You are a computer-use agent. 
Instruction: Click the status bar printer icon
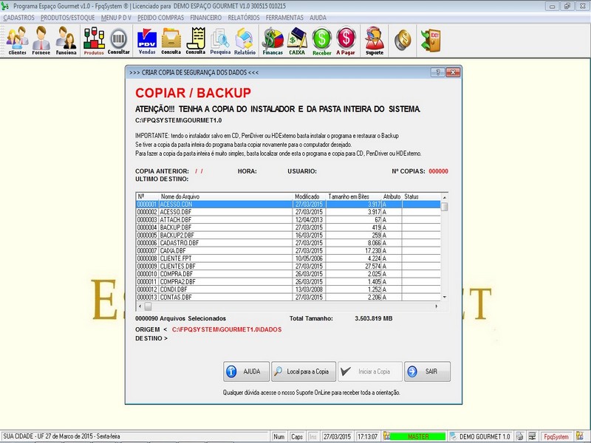pos(520,436)
